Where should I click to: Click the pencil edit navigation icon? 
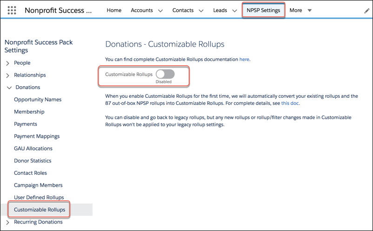tap(367, 11)
